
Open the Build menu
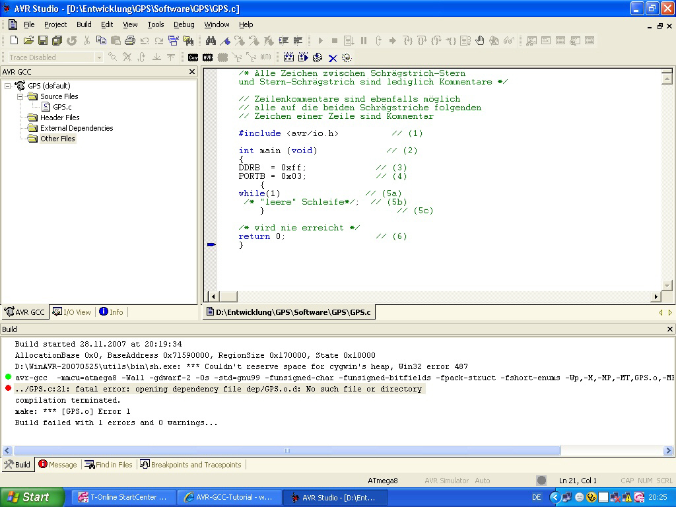pos(84,24)
